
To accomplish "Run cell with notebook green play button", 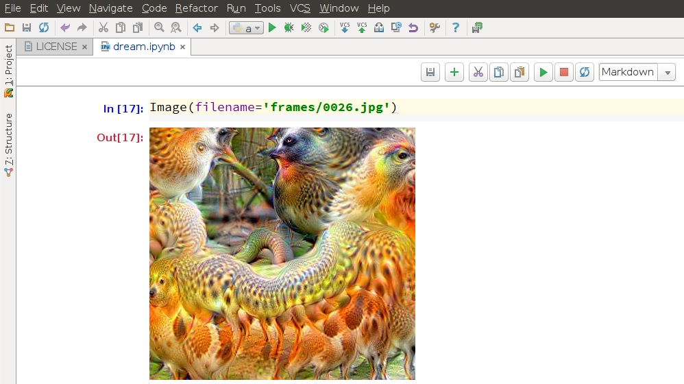I will click(543, 73).
